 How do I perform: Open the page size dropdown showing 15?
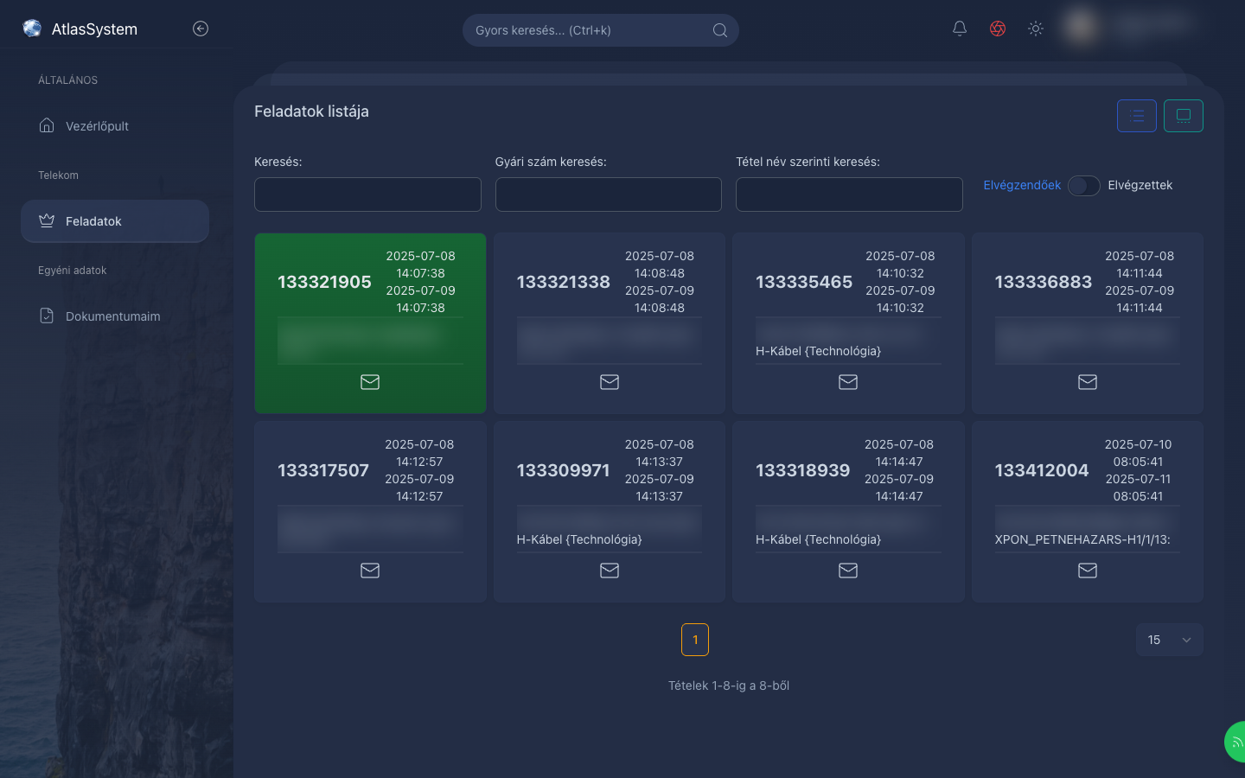[1169, 640]
